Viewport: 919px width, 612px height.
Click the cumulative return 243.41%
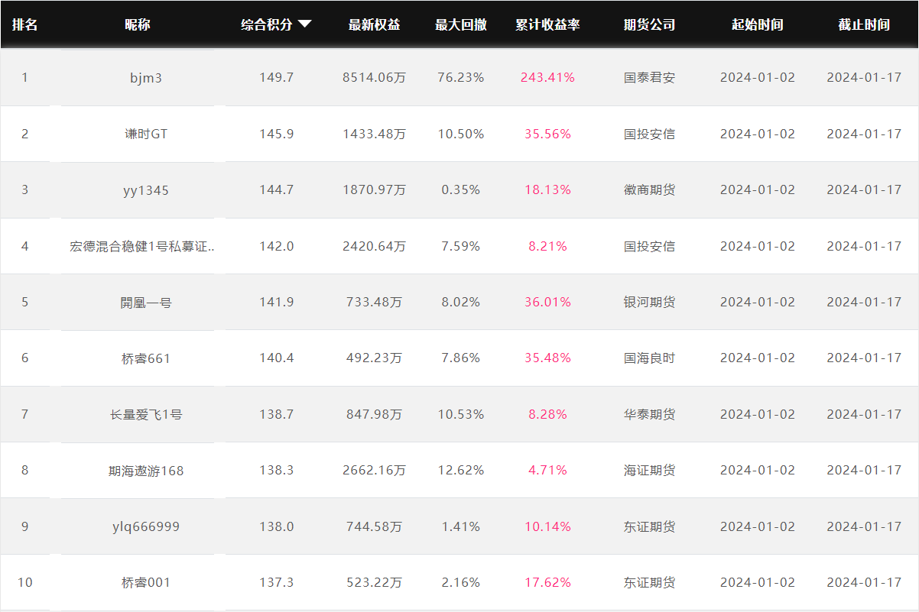coord(548,78)
